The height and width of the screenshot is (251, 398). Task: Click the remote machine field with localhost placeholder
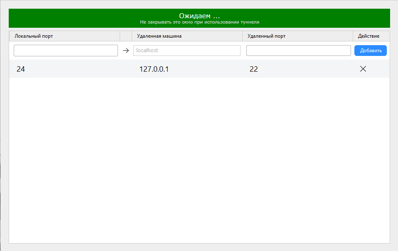187,51
